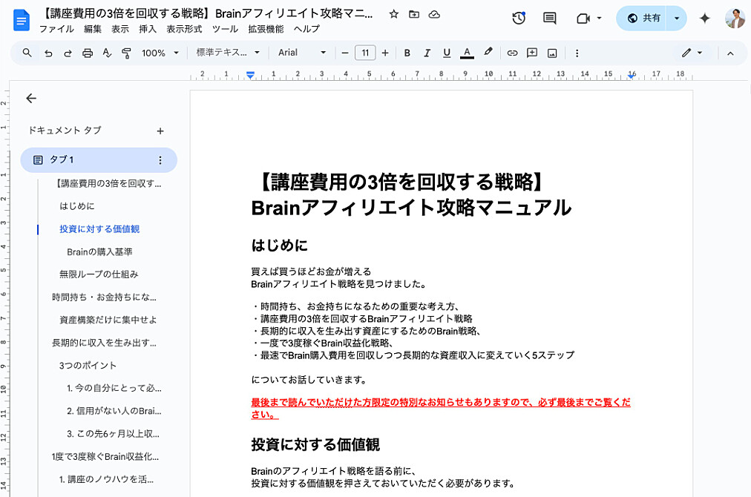Show more toolbar options
Screen dimensions: 751x497
(x=577, y=53)
